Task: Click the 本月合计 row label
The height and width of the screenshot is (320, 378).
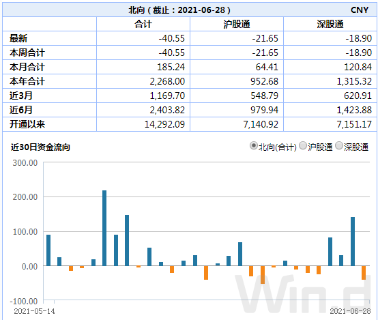Action: click(x=27, y=67)
